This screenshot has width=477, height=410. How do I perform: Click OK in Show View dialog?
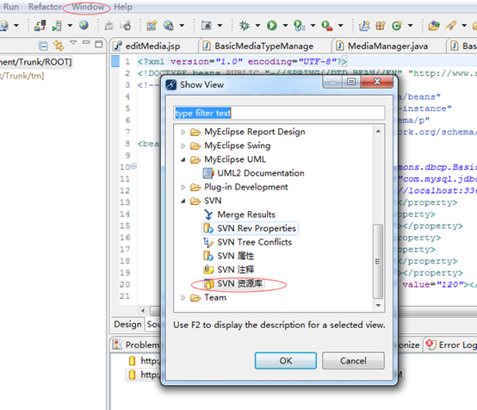point(285,361)
